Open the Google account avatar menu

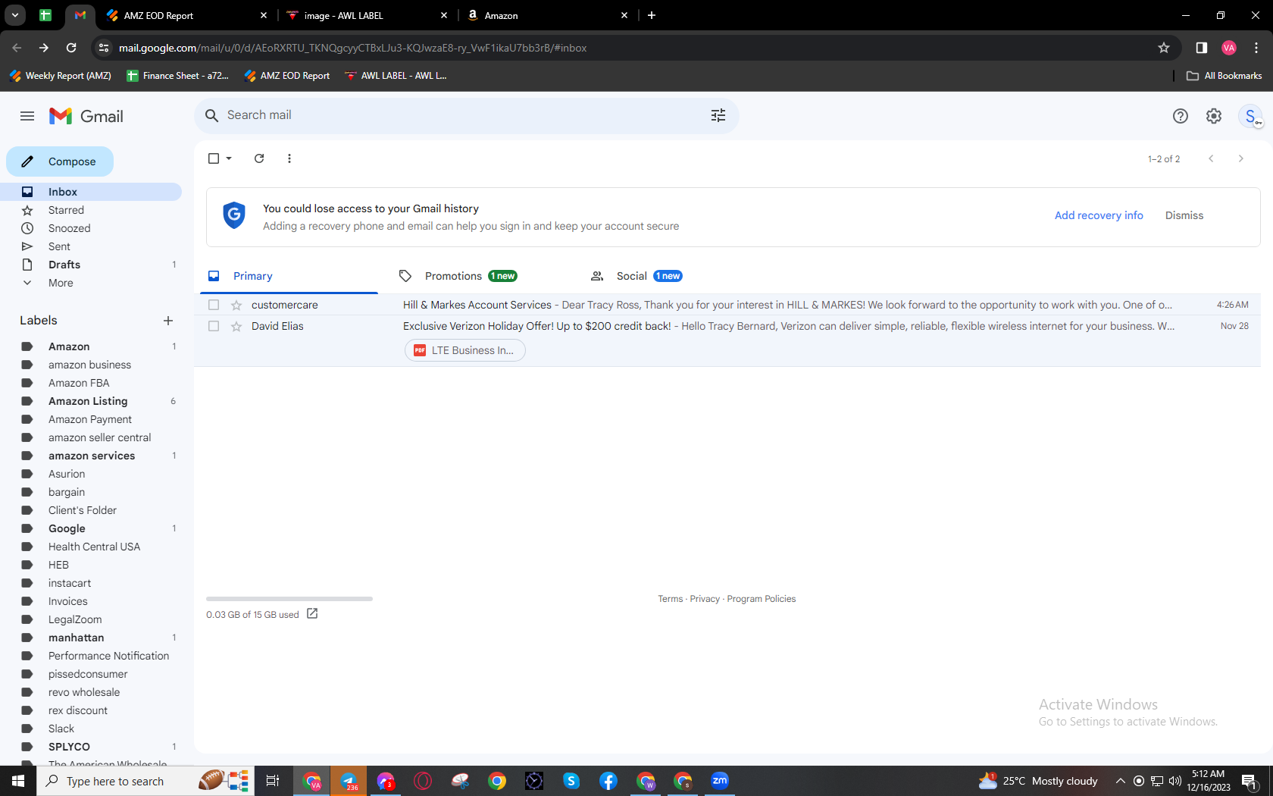coord(1250,116)
